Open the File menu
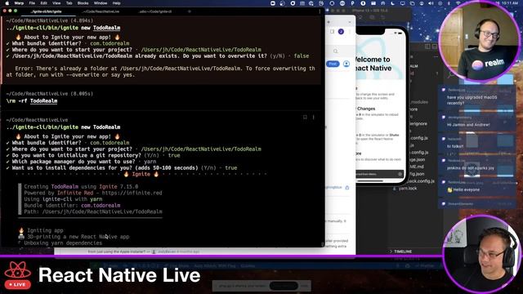Image resolution: width=523 pixels, height=294 pixels. pos(32,3)
